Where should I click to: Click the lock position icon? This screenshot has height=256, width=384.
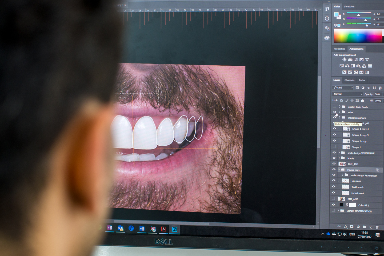click(352, 101)
